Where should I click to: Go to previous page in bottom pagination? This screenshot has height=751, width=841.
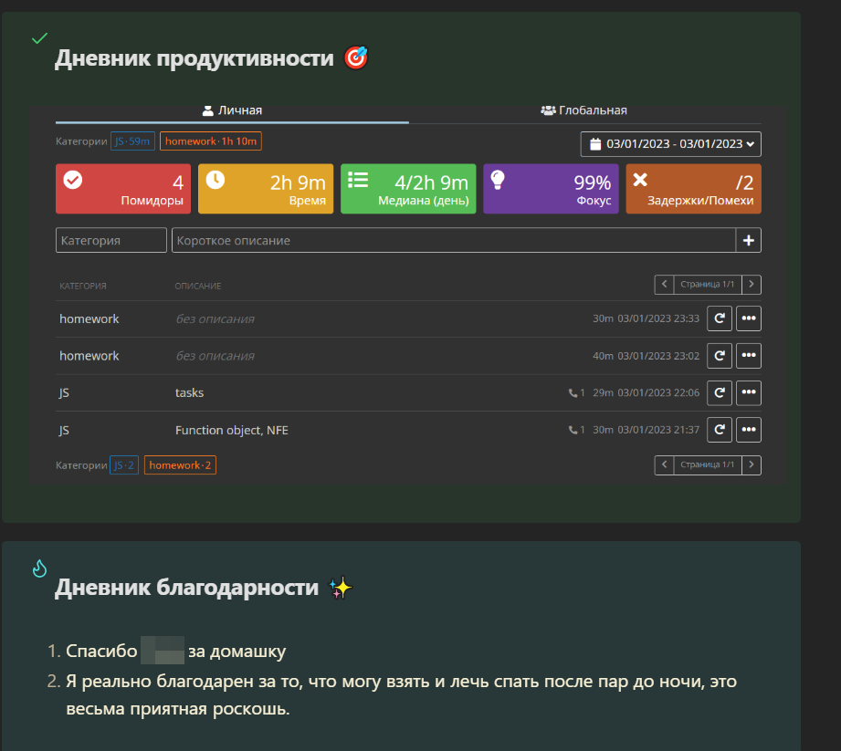tap(664, 464)
